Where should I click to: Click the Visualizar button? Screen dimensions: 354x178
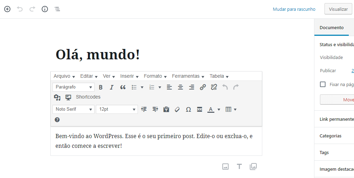coord(338,9)
